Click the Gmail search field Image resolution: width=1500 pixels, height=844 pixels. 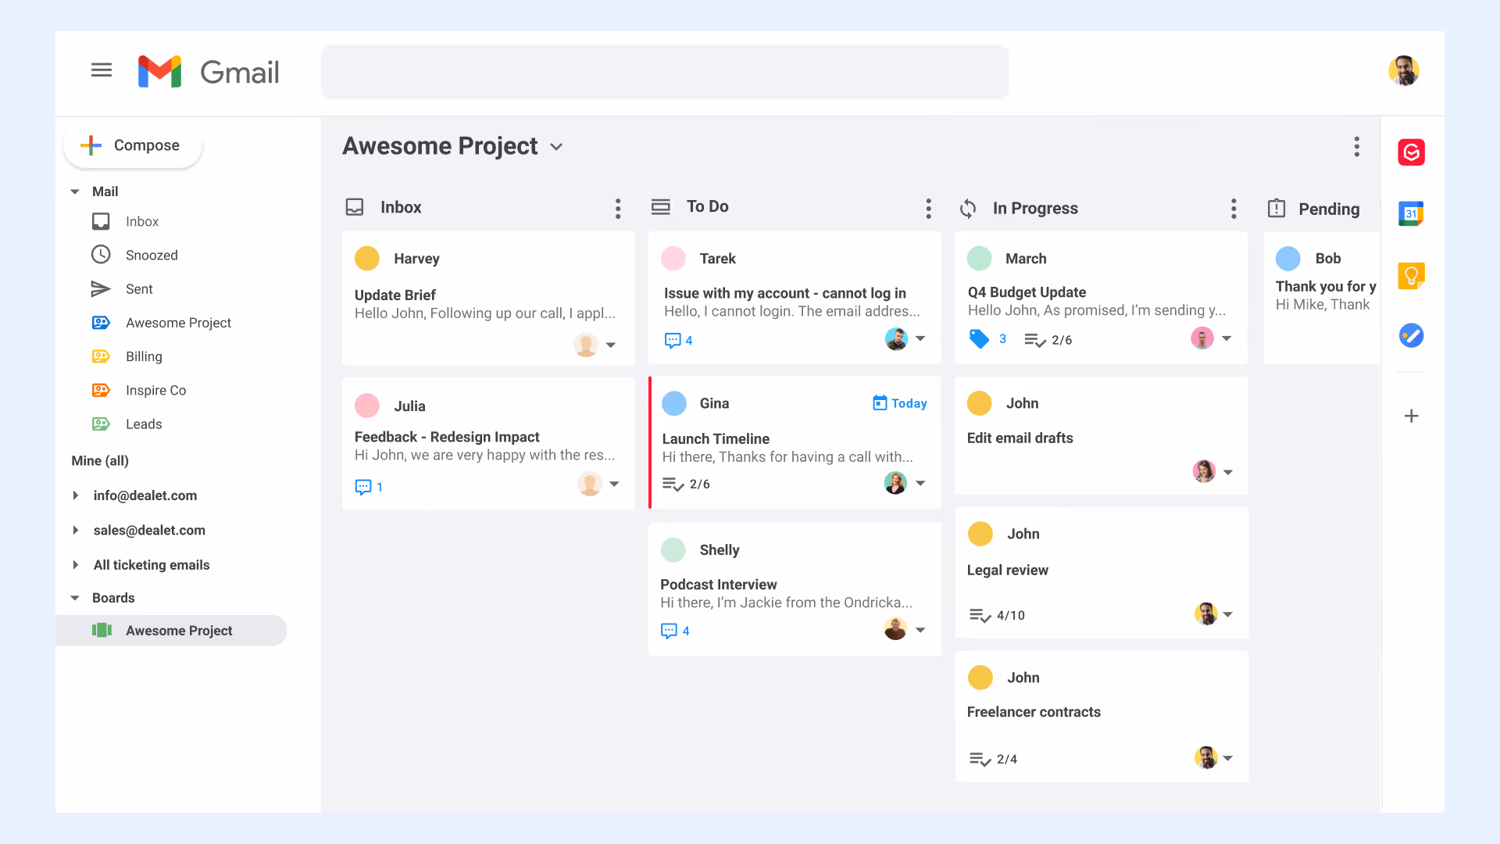point(664,72)
